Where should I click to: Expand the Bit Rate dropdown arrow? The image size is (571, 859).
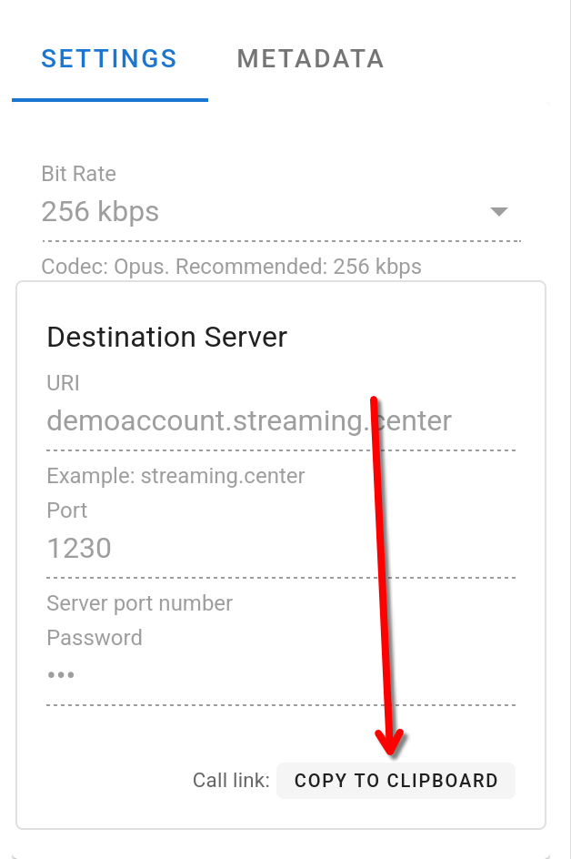[x=498, y=212]
